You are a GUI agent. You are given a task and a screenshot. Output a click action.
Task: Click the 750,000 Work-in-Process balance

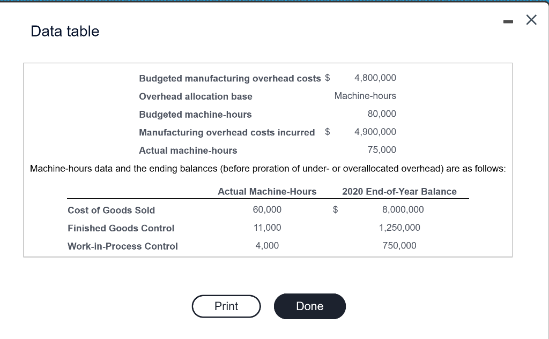[399, 245]
